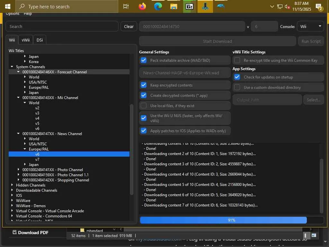This screenshot has height=247, width=329.
Task: Open the notification center icon
Action: (319, 7)
